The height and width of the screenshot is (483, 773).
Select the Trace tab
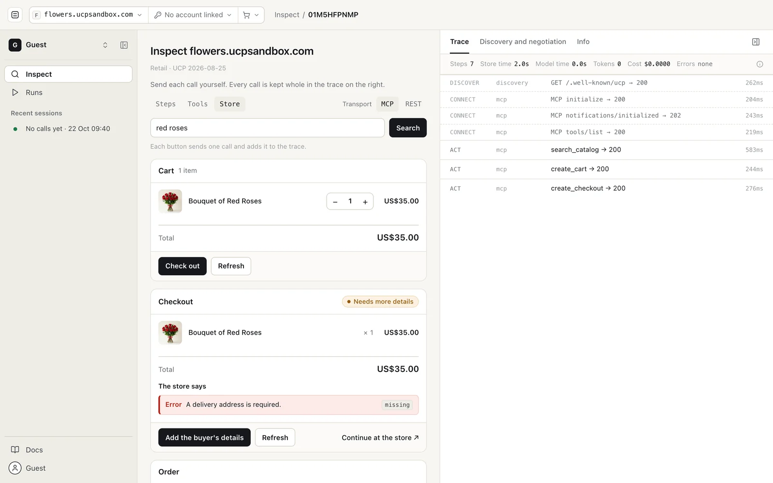pyautogui.click(x=459, y=42)
